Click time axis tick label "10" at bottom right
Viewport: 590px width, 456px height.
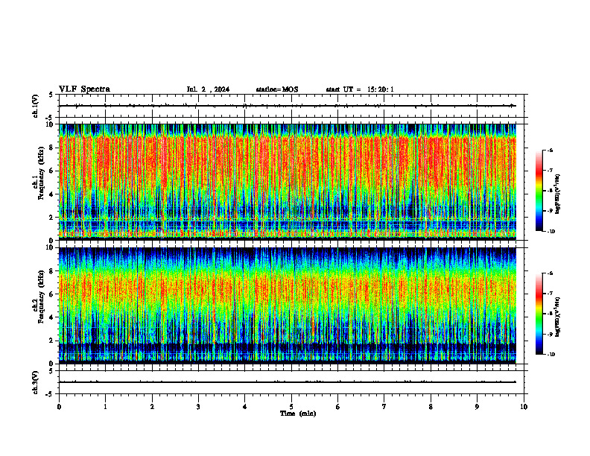click(x=524, y=407)
